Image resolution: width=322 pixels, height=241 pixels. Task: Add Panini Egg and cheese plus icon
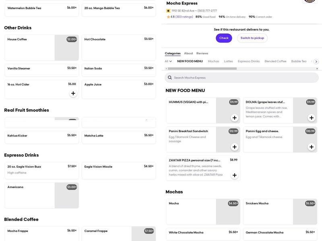(x=311, y=147)
